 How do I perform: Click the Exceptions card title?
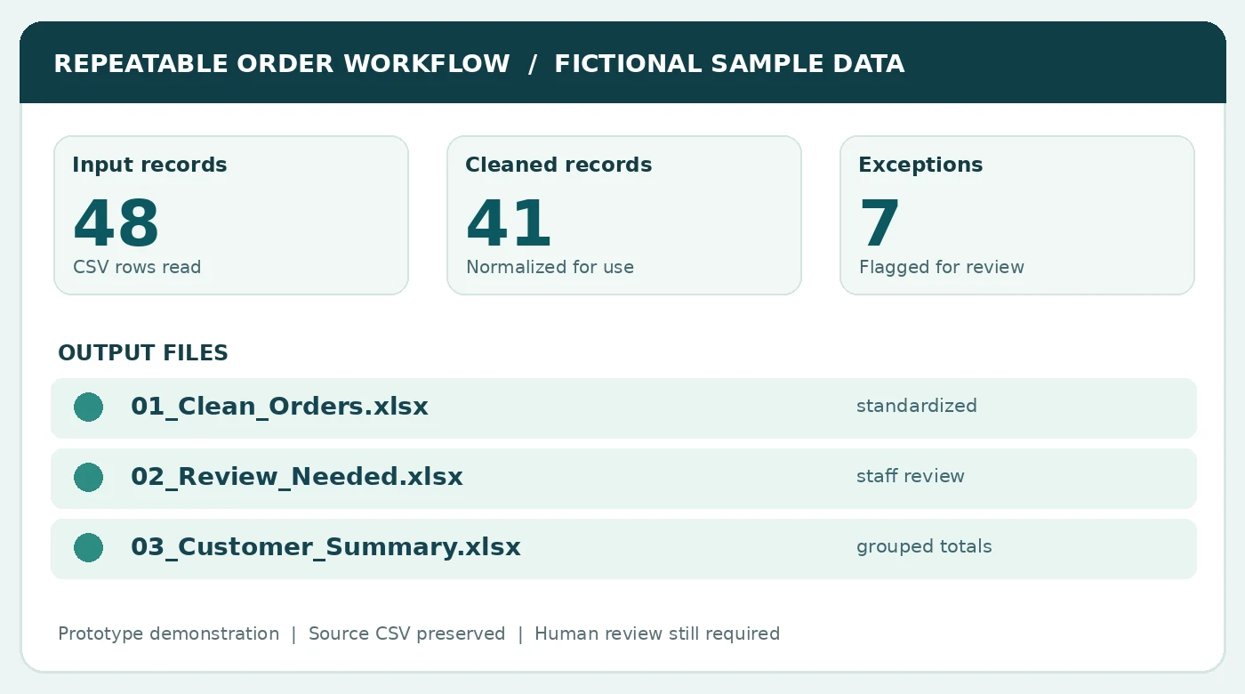point(920,165)
